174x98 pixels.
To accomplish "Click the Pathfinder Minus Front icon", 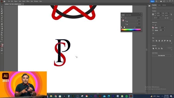I will [x=156, y=48].
